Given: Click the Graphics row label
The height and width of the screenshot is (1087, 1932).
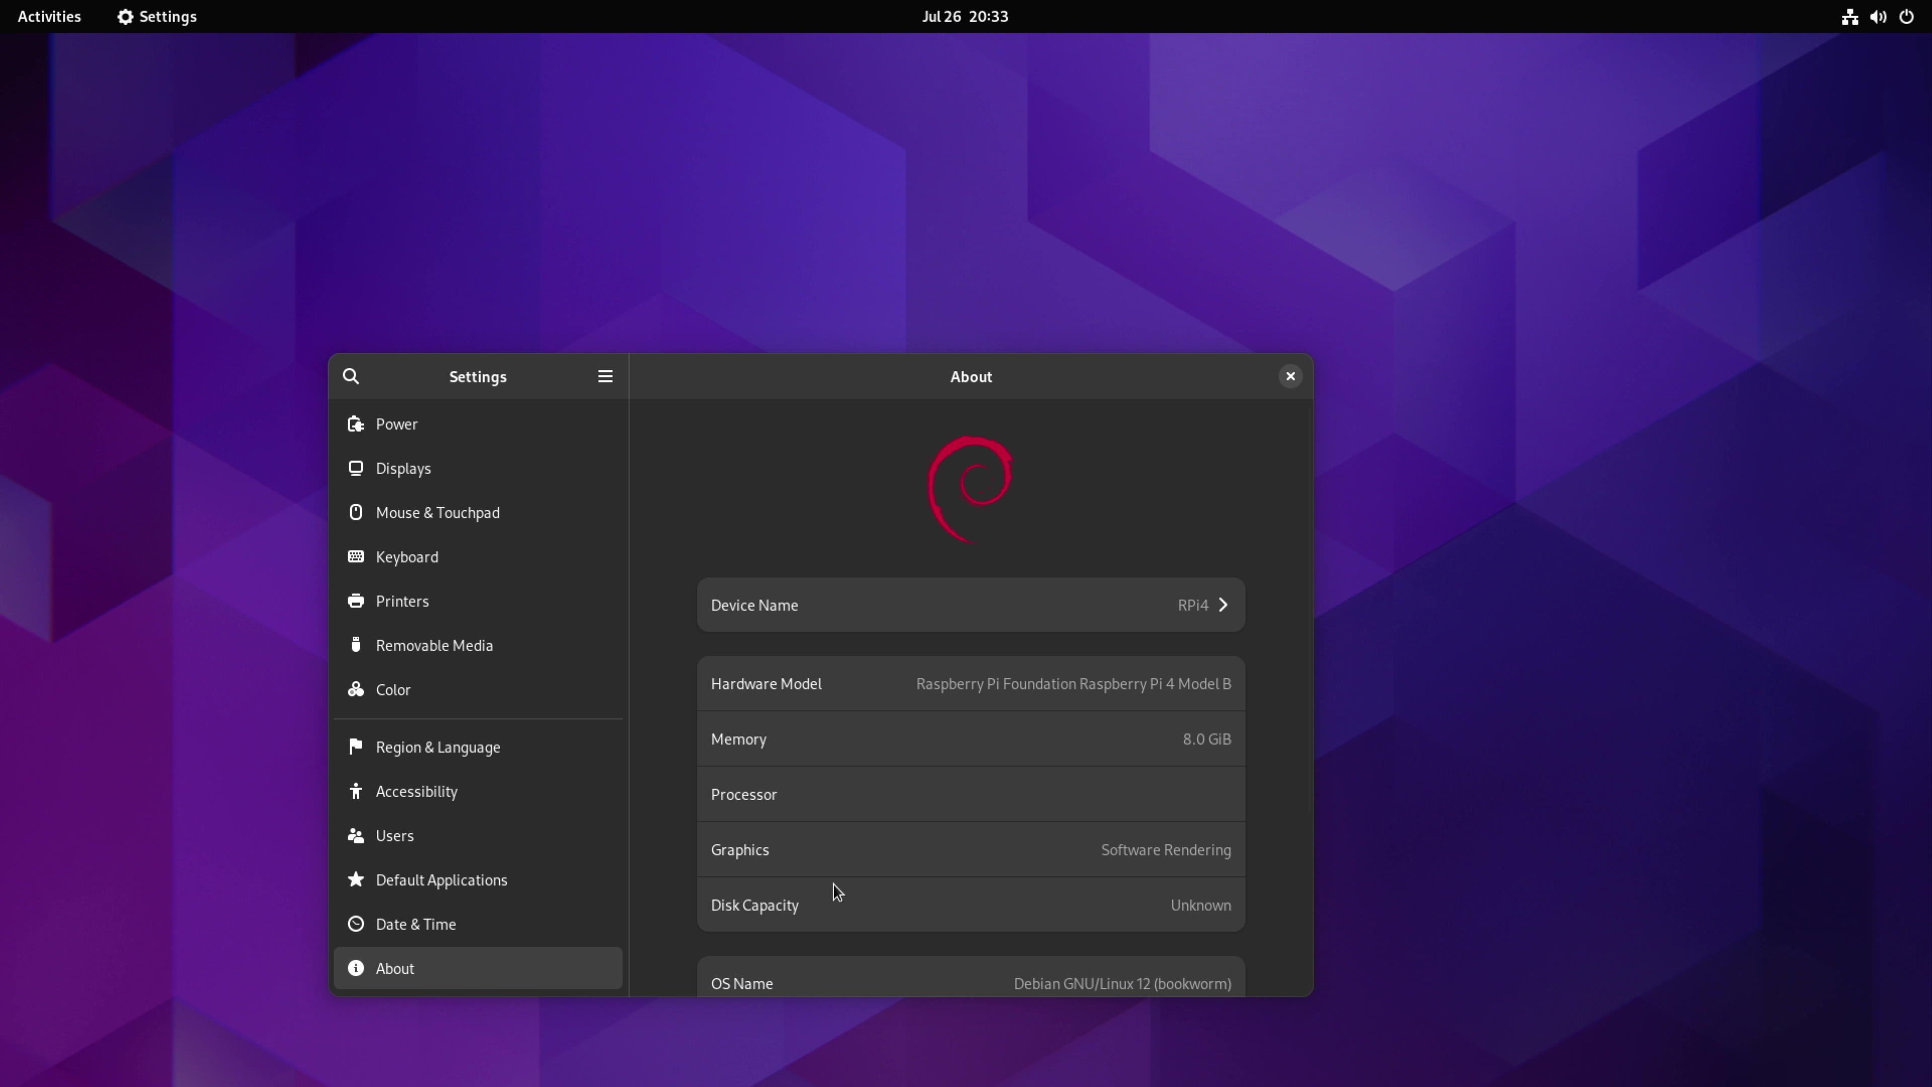Looking at the screenshot, I should (740, 850).
